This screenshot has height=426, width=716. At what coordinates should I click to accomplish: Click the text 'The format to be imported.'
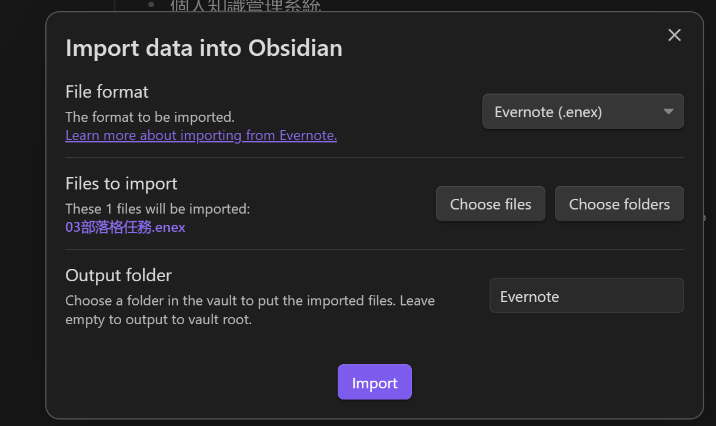pyautogui.click(x=150, y=117)
